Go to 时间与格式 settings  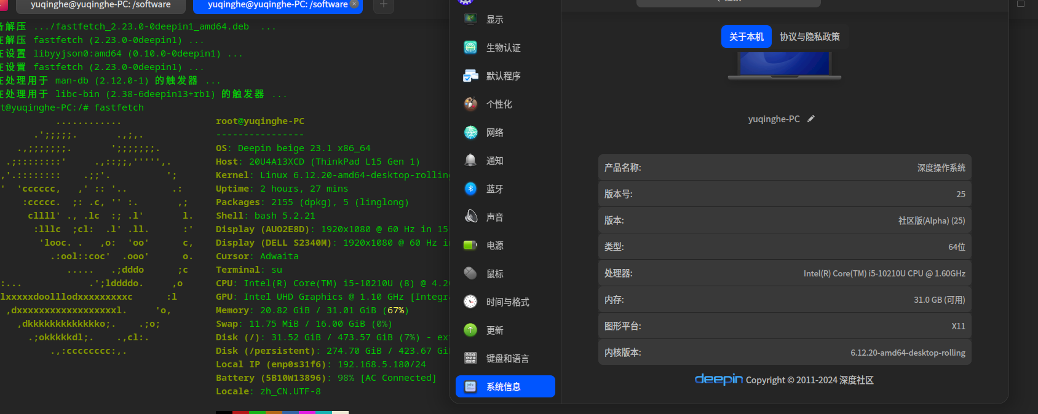pos(505,302)
